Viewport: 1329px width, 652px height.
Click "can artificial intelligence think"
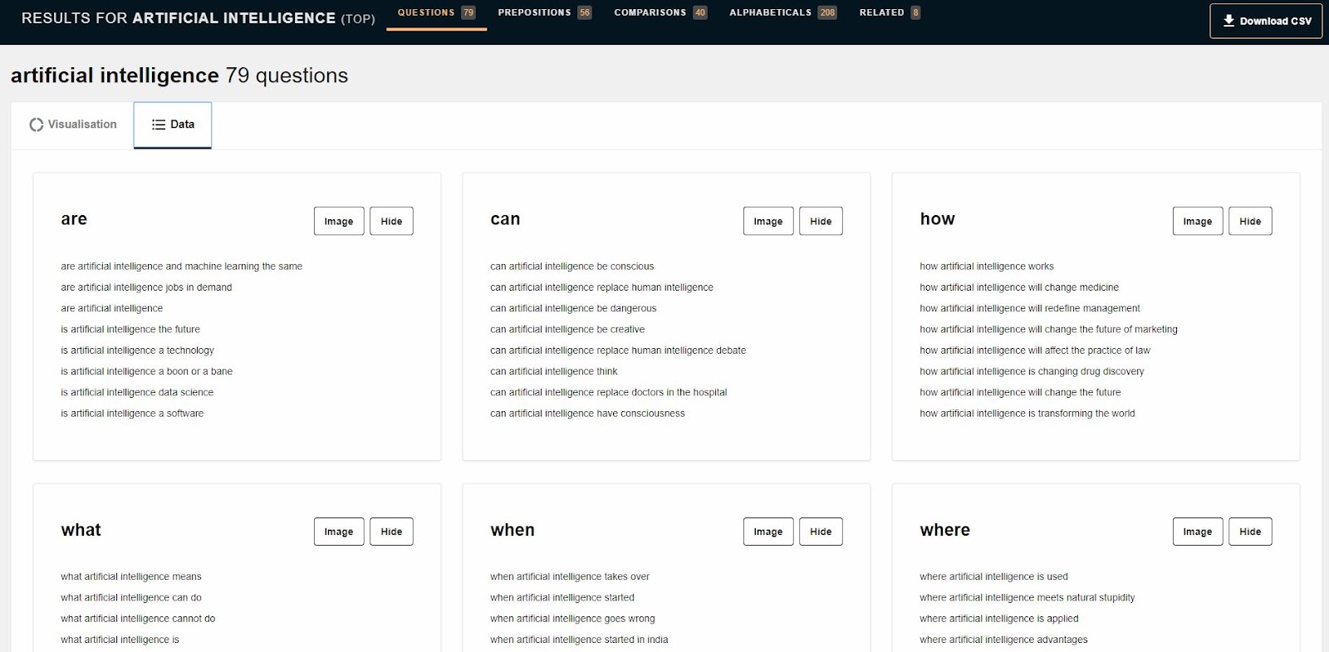[x=554, y=371]
